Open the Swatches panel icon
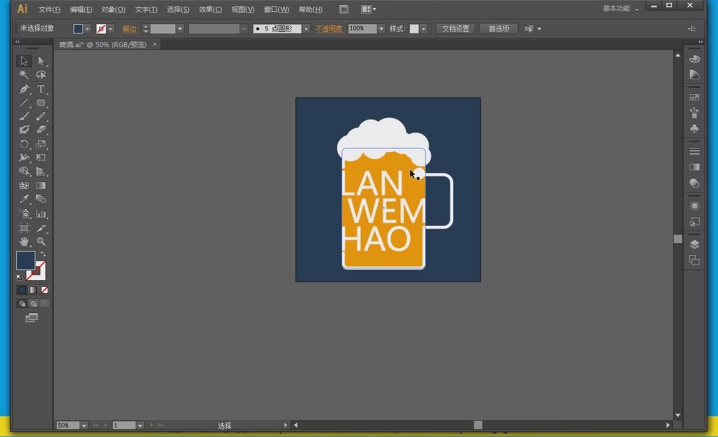Viewport: 718px width, 437px height. [x=694, y=97]
